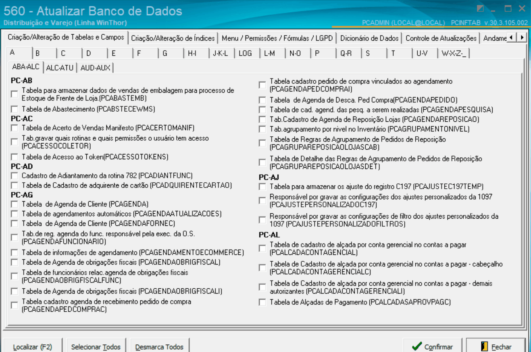Image resolution: width=531 pixels, height=352 pixels.
Task: Click Desmarca Todos button
Action: (160, 346)
